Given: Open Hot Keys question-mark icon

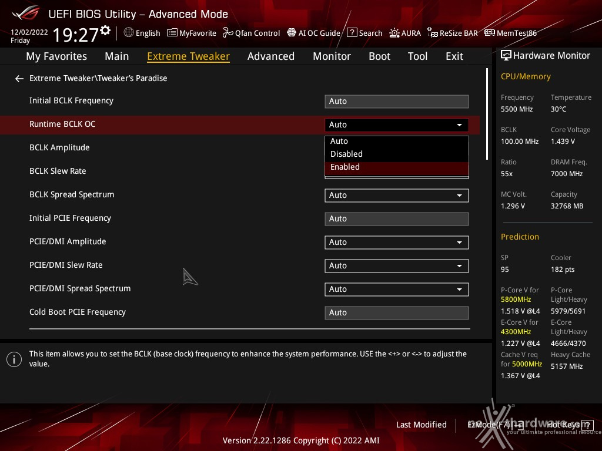Looking at the screenshot, I should 587,425.
